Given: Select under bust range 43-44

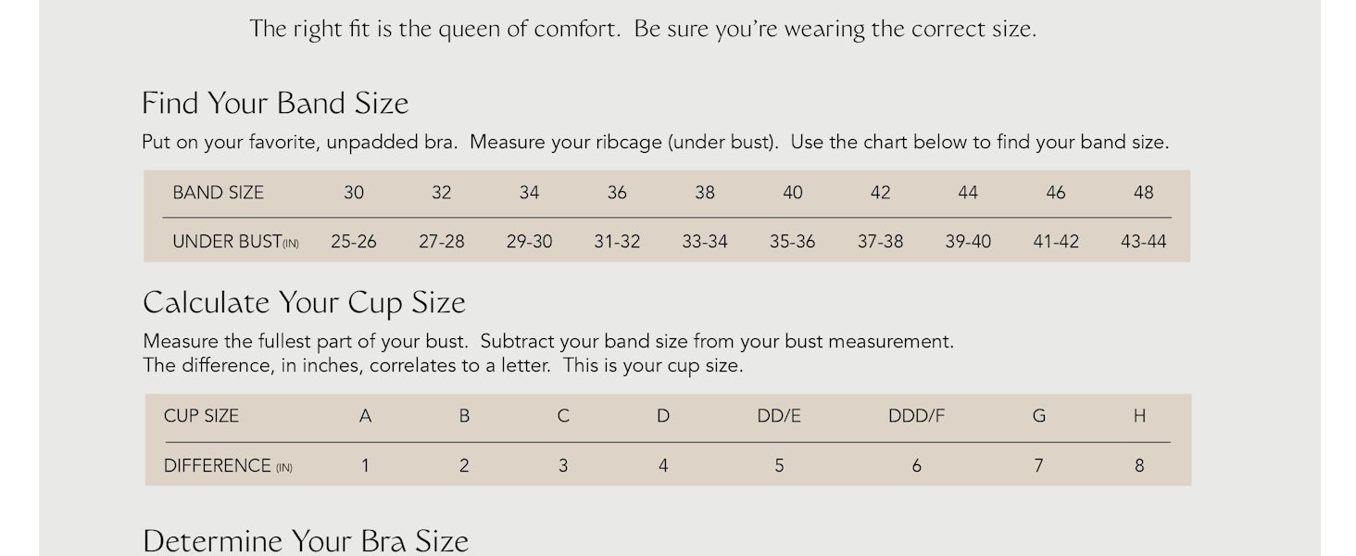Looking at the screenshot, I should click(1144, 242).
